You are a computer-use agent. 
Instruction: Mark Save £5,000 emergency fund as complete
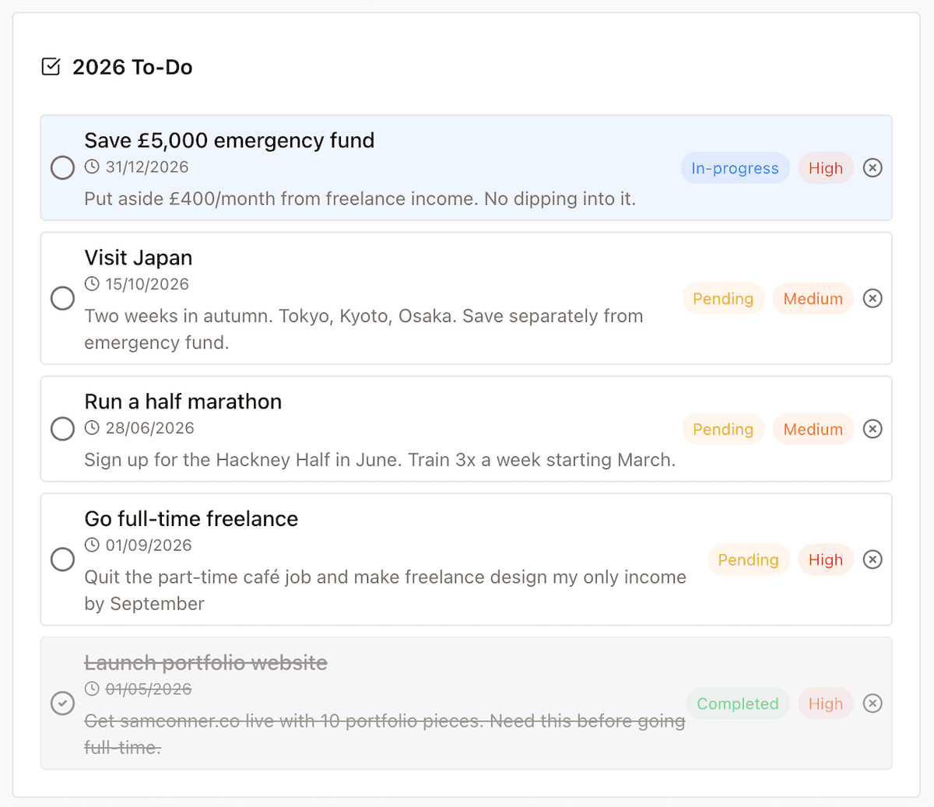[x=62, y=167]
